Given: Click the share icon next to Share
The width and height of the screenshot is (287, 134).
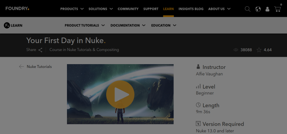Looking at the screenshot, I should (40, 50).
